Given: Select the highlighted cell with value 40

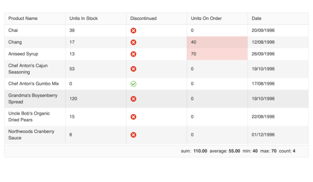Looking at the screenshot, I should click(217, 42).
